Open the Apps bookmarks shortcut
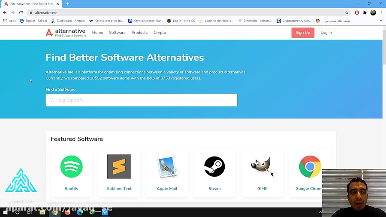 click(9, 21)
